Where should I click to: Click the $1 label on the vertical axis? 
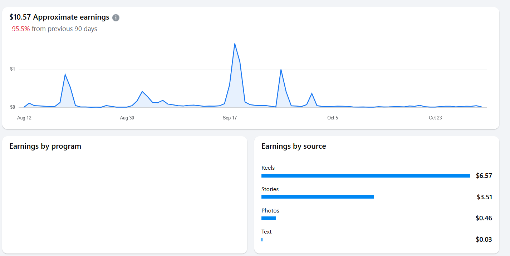point(13,69)
